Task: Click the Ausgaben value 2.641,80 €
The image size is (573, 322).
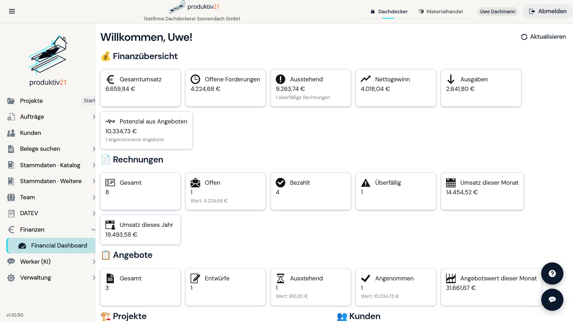Action: (x=460, y=89)
